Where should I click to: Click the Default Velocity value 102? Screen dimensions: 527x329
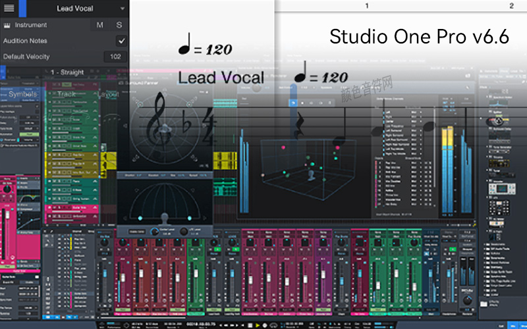point(115,57)
